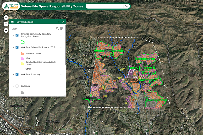
Task: Zoom out on the map
Action: pos(6,24)
